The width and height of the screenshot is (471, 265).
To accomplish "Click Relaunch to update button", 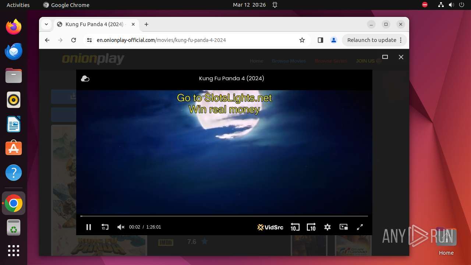I will coord(372,40).
